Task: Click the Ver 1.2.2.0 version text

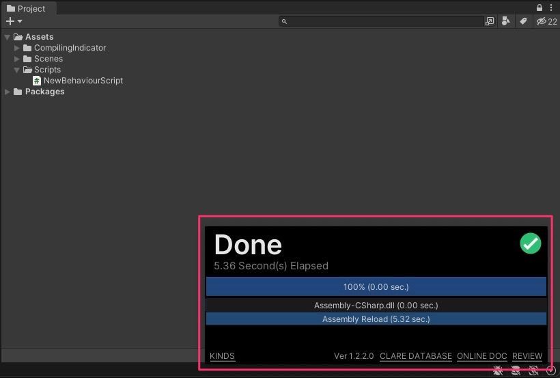Action: tap(354, 356)
